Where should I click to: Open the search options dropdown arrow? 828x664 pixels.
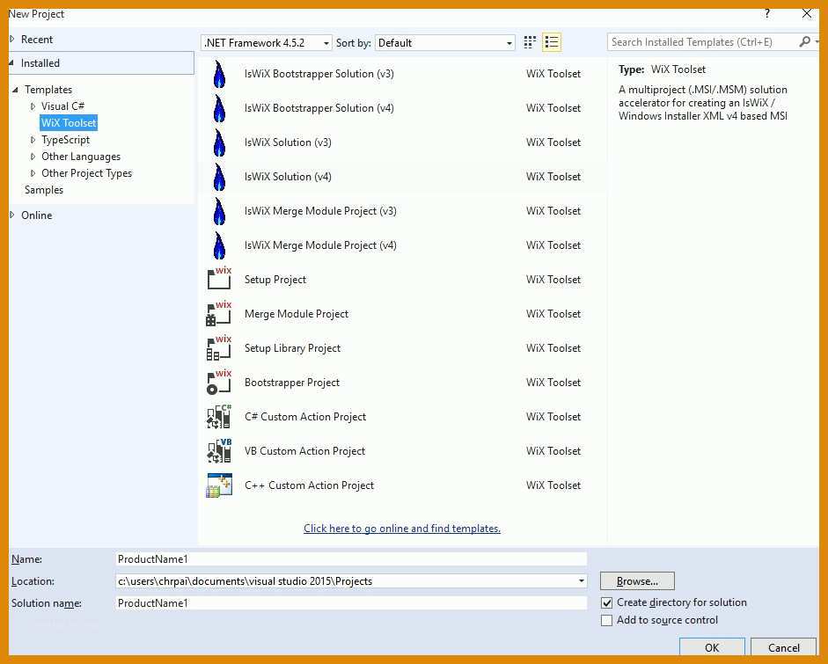pyautogui.click(x=817, y=41)
